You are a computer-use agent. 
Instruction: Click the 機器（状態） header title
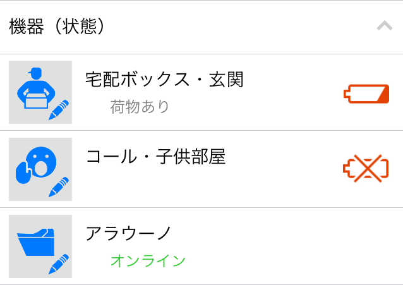[x=57, y=27]
